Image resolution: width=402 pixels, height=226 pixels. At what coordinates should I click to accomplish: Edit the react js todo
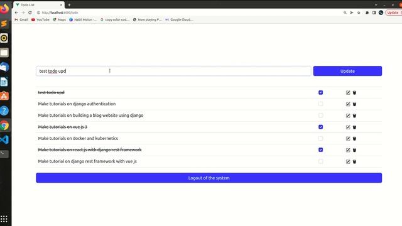[348, 150]
